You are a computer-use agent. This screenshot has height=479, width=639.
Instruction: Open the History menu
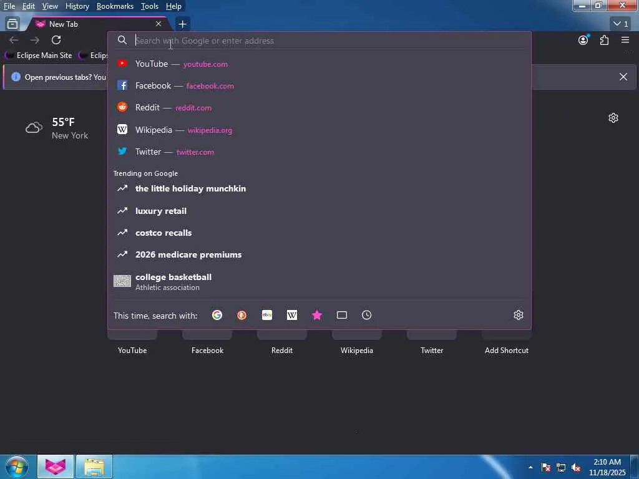click(77, 6)
